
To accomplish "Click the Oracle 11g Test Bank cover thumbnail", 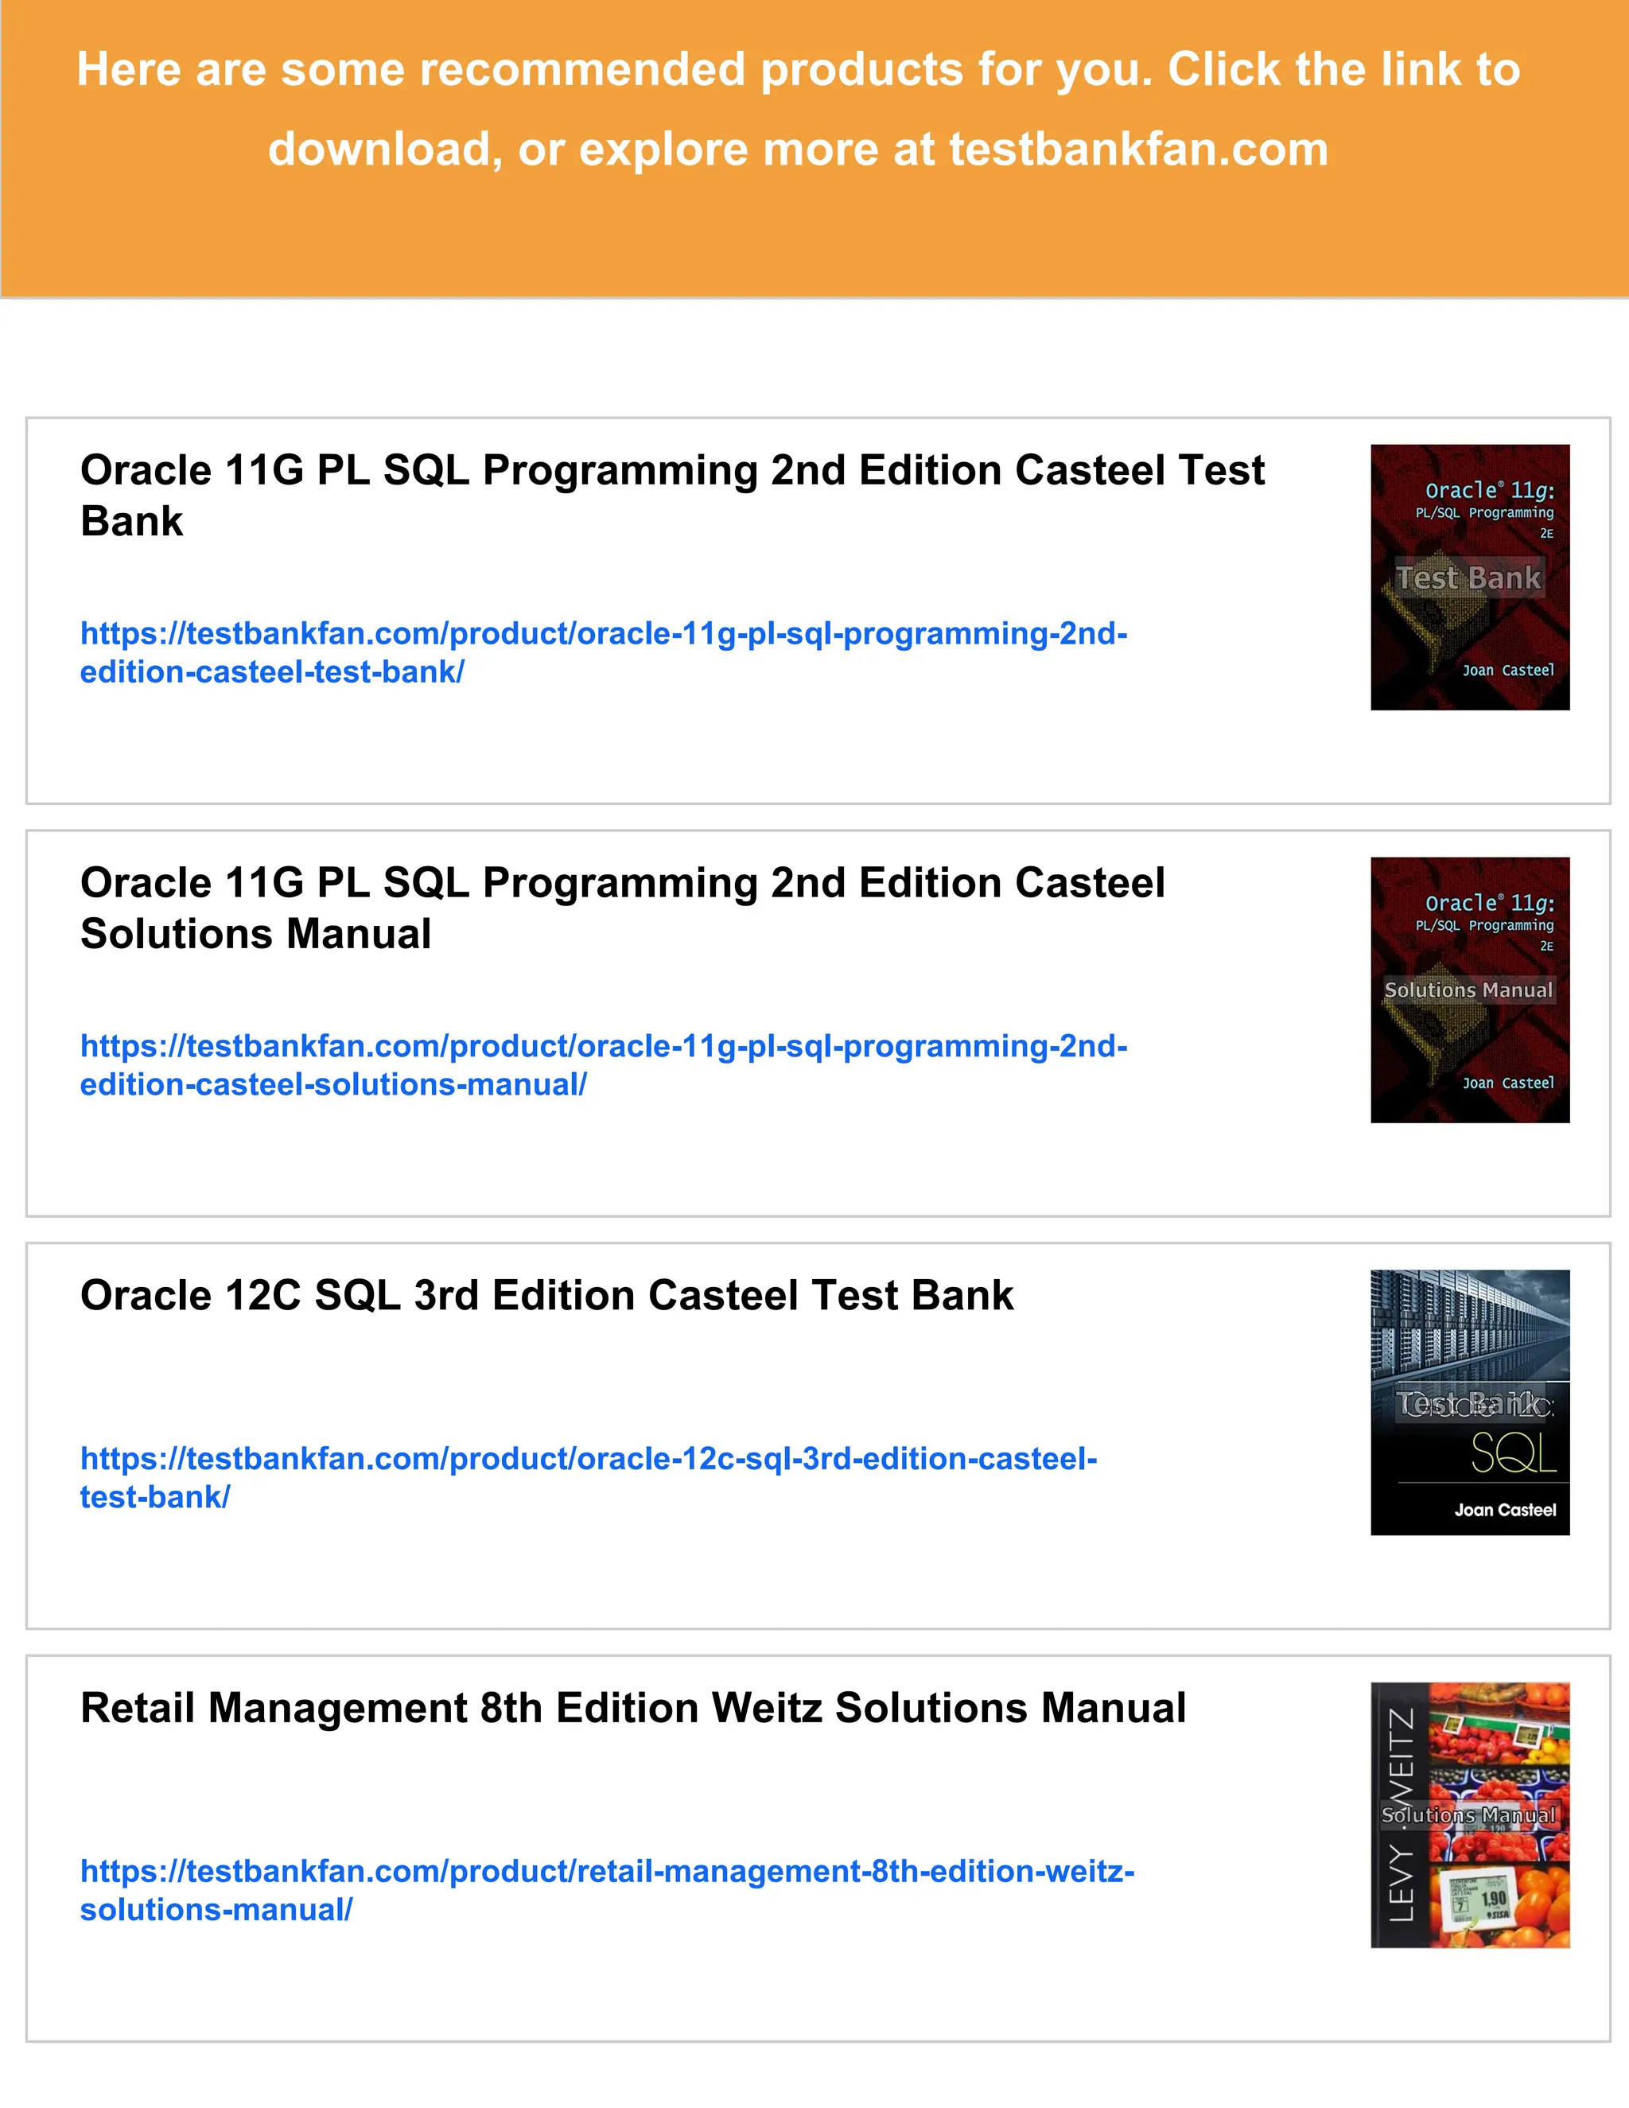I will [1470, 578].
